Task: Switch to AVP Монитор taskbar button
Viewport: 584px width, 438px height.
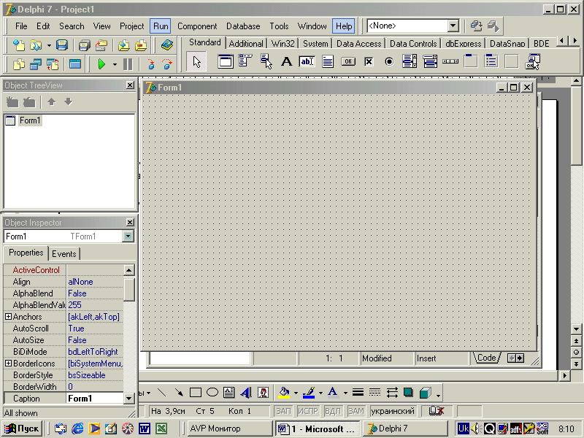Action: pos(229,429)
